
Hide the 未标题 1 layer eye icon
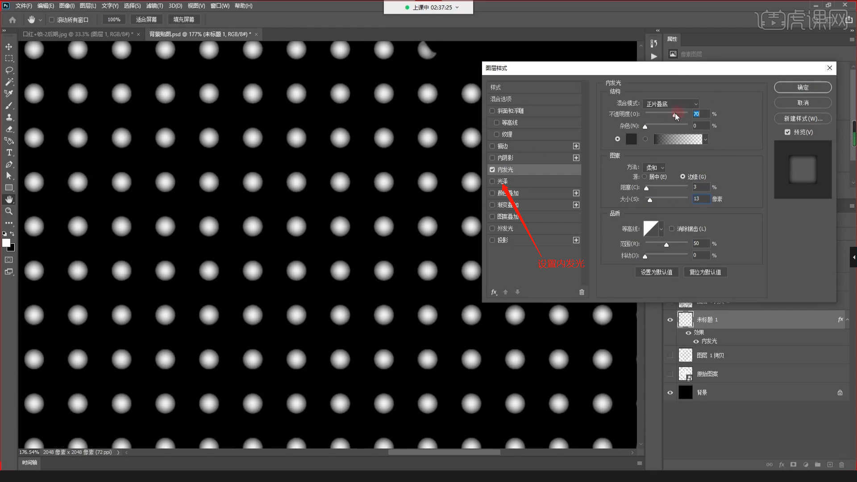pyautogui.click(x=670, y=320)
